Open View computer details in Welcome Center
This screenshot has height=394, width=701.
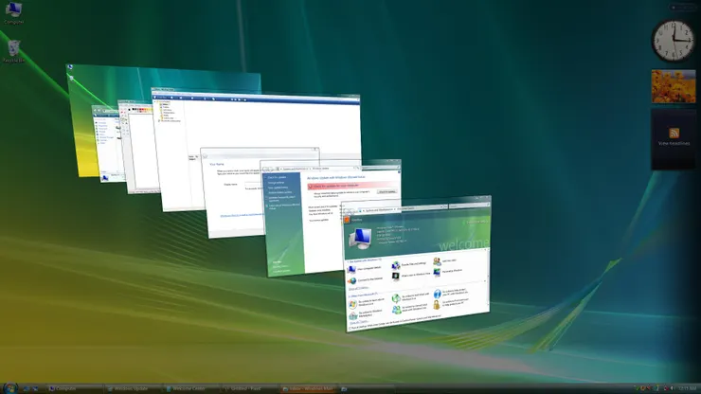click(365, 269)
